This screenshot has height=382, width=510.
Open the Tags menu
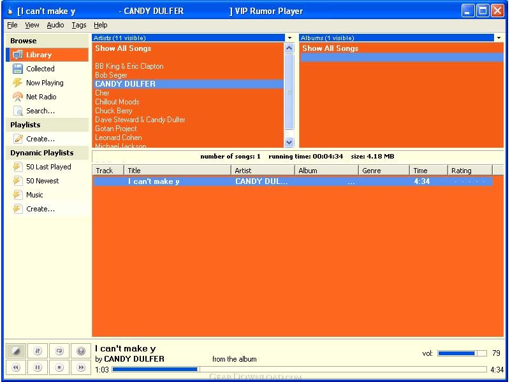79,25
